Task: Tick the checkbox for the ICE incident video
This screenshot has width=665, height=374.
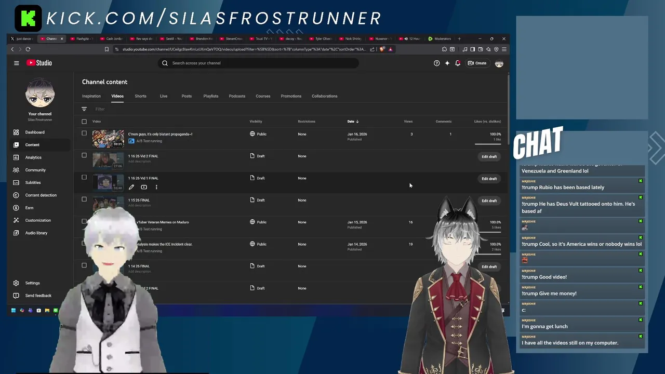Action: point(84,243)
